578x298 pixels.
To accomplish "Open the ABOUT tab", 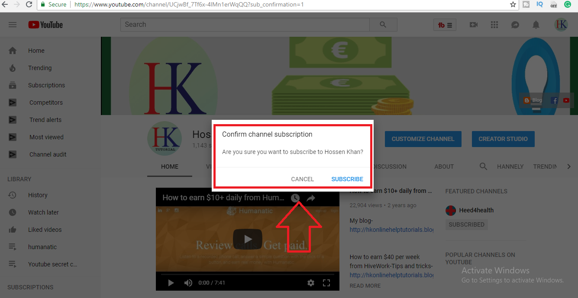I will [444, 167].
